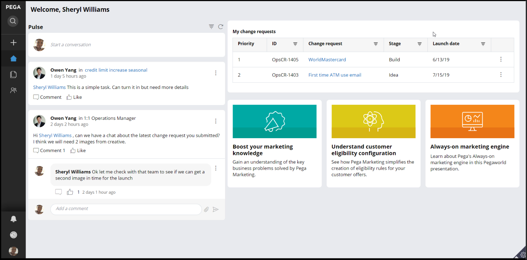Screen dimensions: 527x260
Task: Open recents clock icon in sidebar
Action: pyautogui.click(x=13, y=235)
